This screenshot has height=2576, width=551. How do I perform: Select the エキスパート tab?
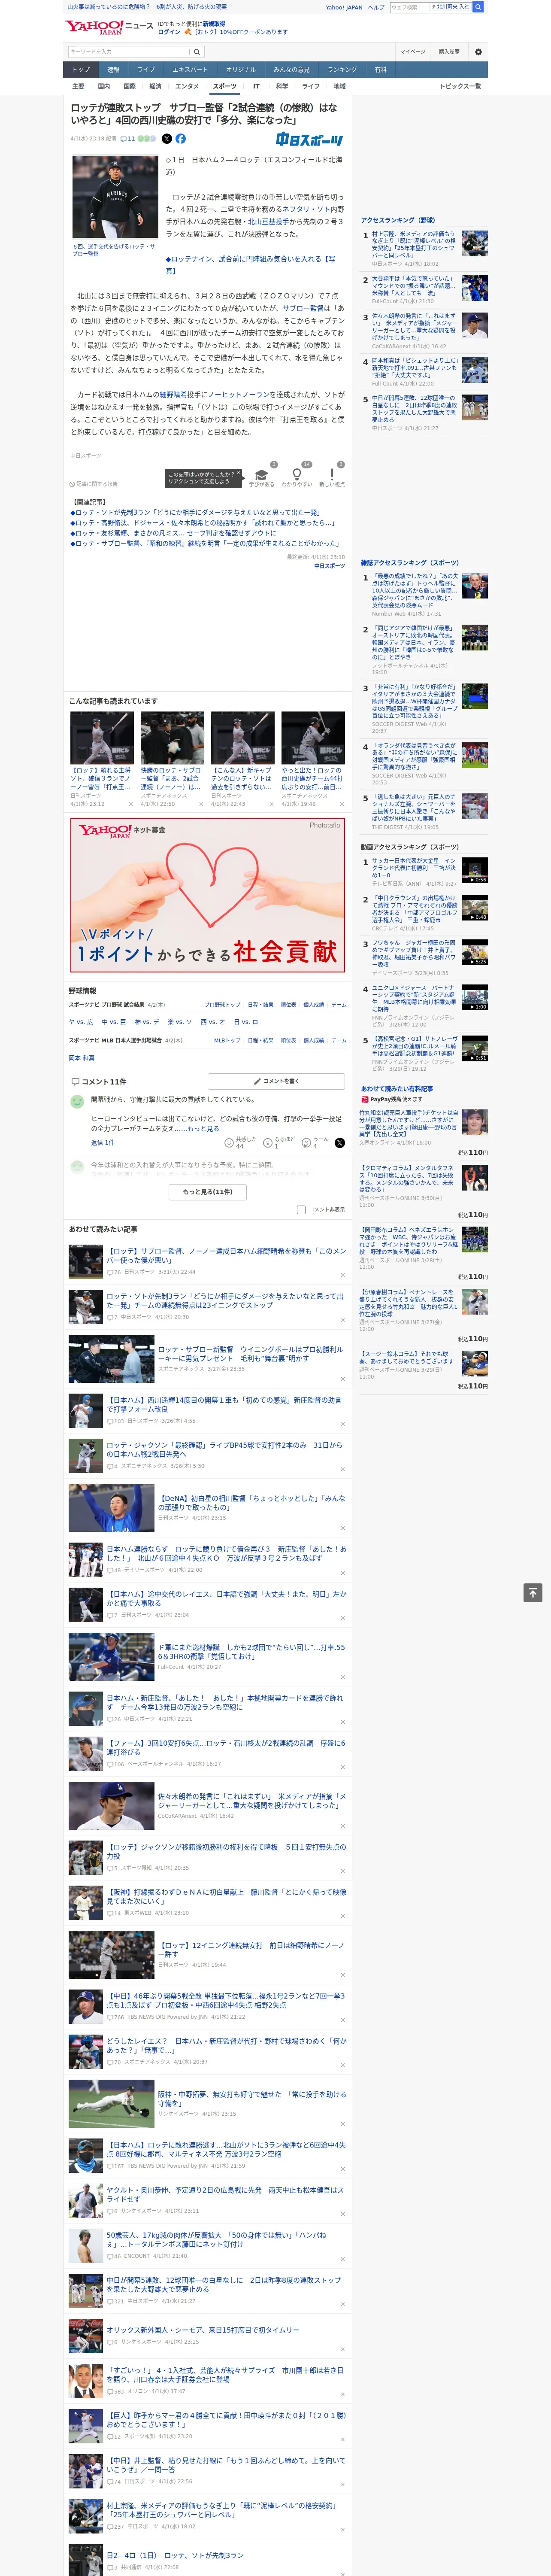click(190, 70)
